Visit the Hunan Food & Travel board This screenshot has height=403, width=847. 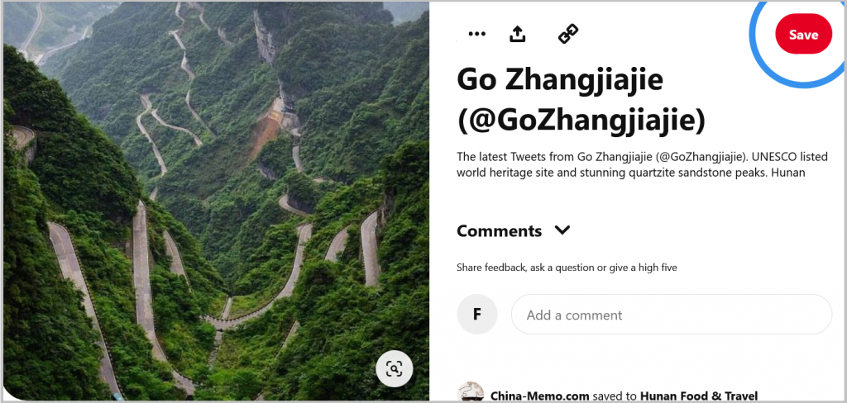pos(699,396)
